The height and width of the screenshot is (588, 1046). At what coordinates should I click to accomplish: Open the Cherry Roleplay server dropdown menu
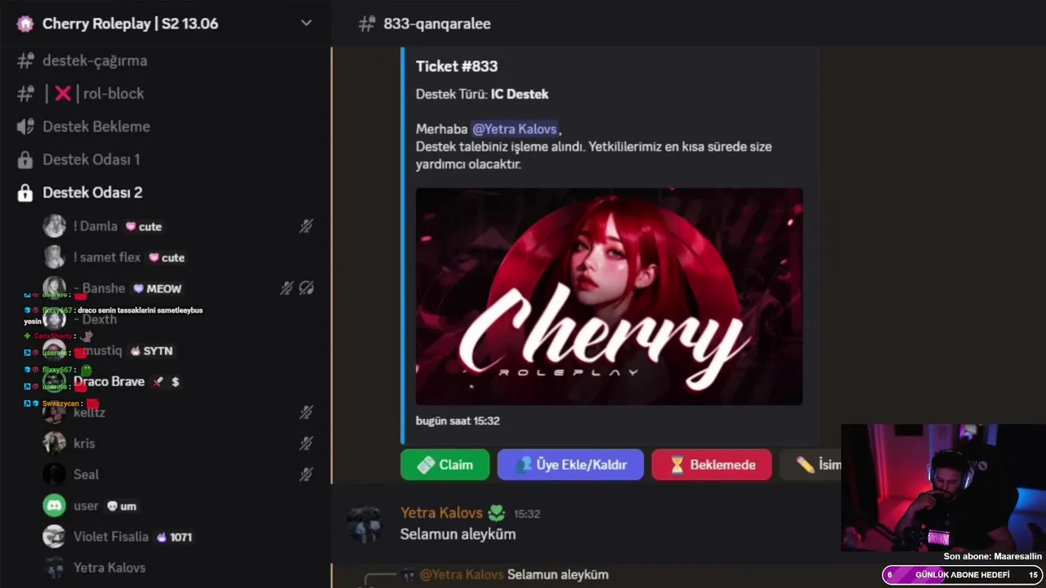pyautogui.click(x=306, y=23)
